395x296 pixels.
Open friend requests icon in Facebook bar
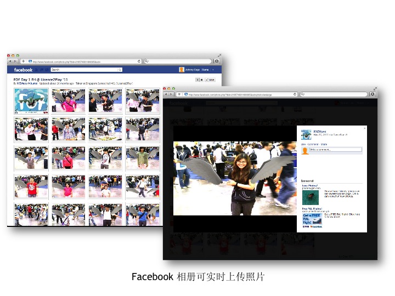click(x=36, y=70)
